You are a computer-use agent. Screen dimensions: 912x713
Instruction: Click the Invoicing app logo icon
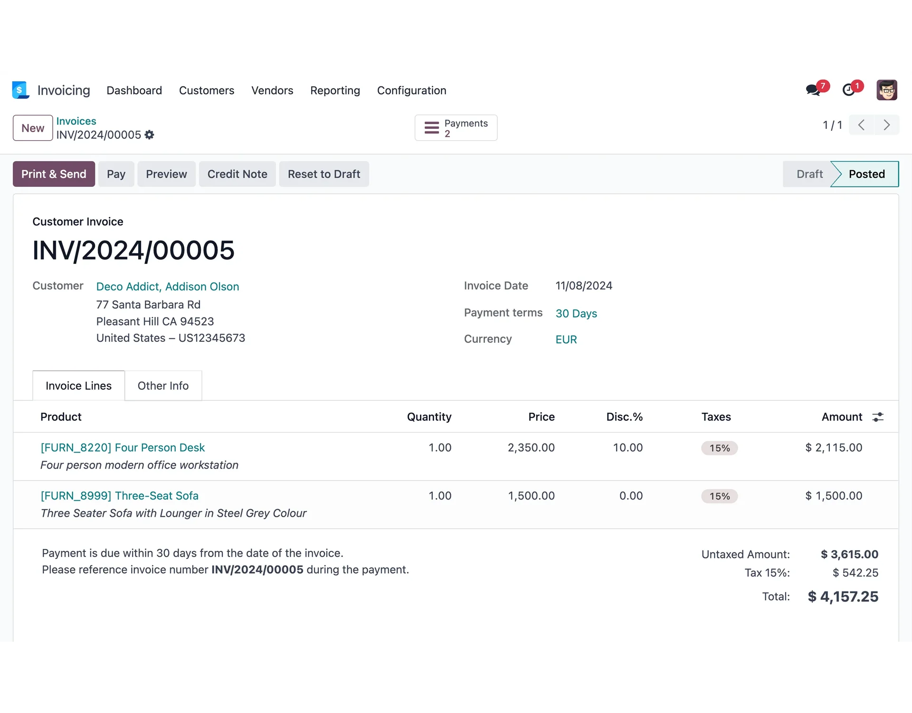(20, 90)
